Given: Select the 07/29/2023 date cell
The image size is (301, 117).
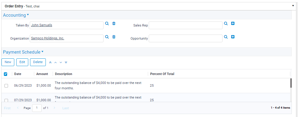Looking at the screenshot, I should click(x=23, y=100).
